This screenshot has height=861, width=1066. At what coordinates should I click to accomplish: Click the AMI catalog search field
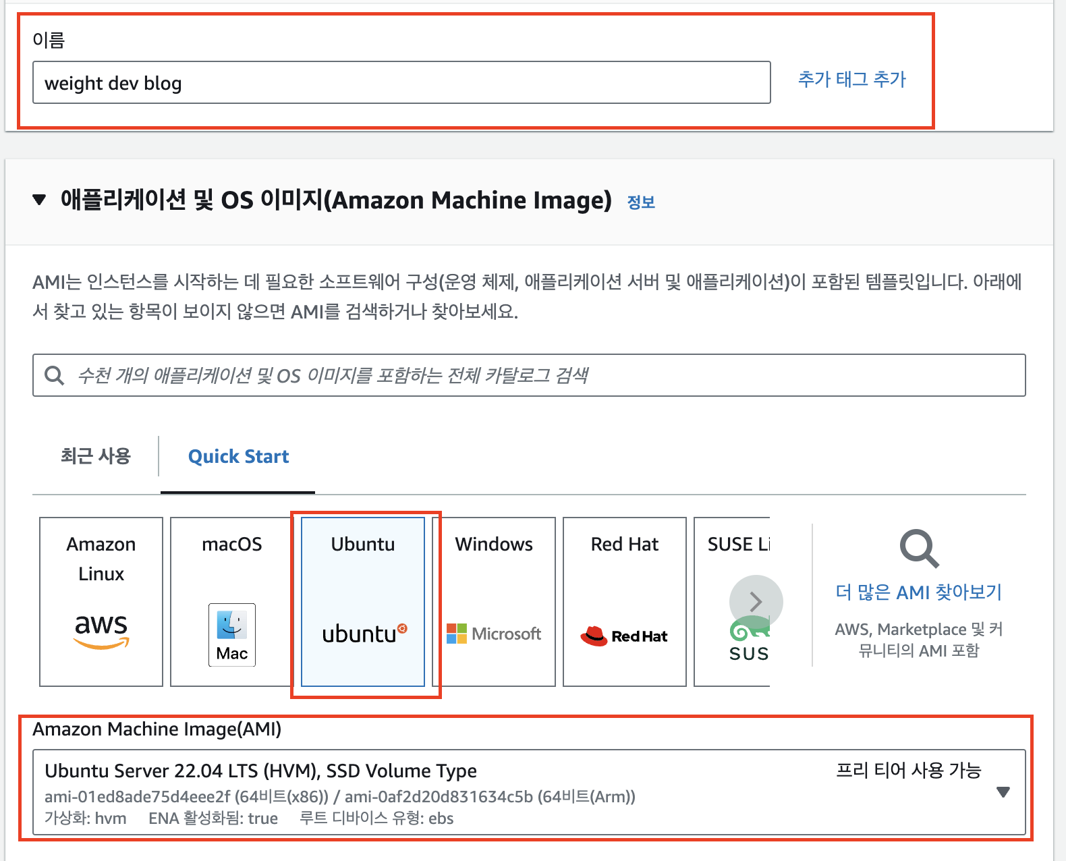(529, 375)
